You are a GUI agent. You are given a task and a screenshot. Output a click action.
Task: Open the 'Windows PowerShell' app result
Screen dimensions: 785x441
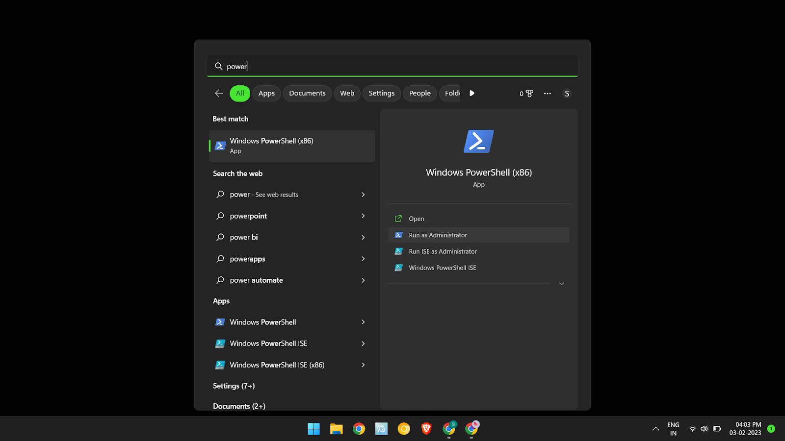pos(292,322)
